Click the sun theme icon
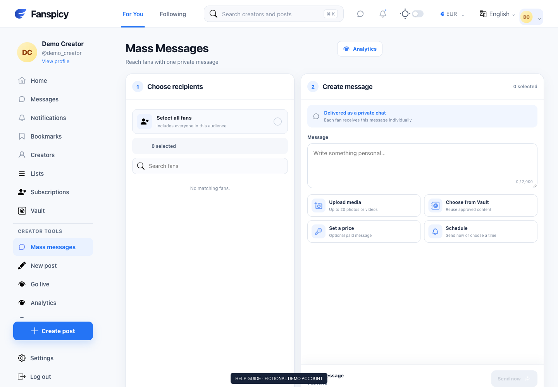Image resolution: width=558 pixels, height=387 pixels. click(405, 14)
